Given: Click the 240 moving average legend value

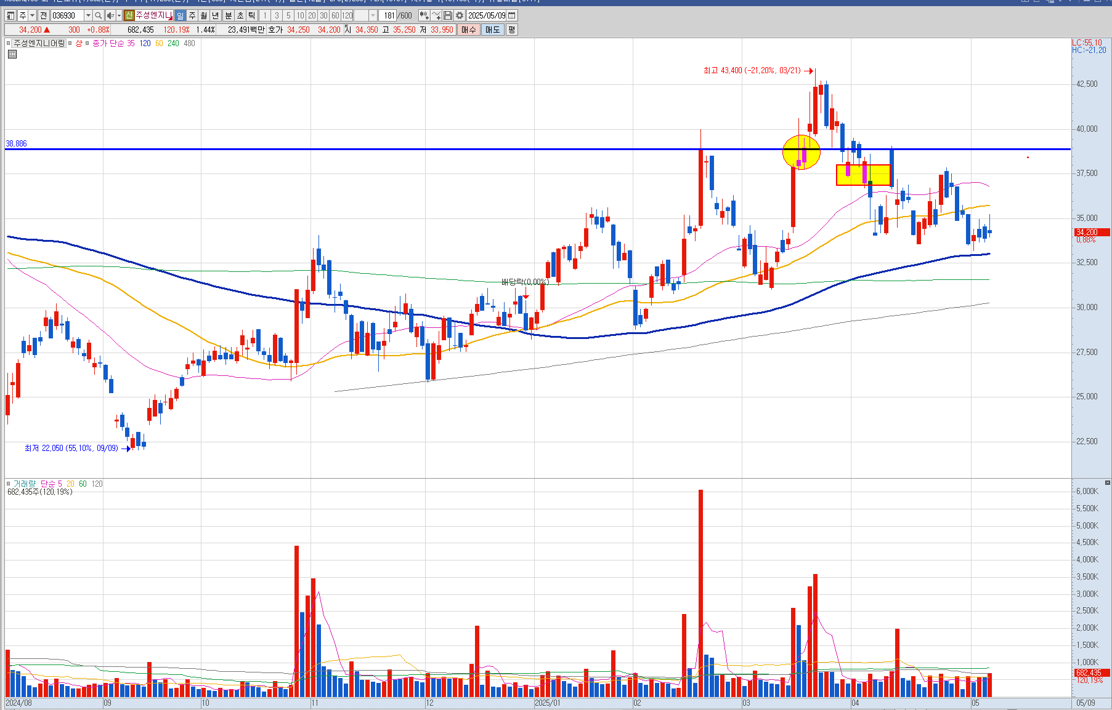Looking at the screenshot, I should [x=173, y=44].
